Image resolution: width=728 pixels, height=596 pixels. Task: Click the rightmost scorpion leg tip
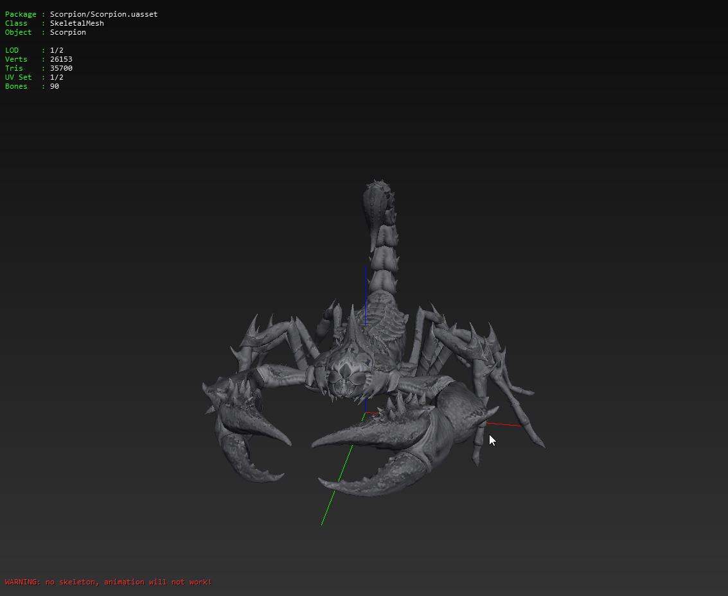(542, 444)
